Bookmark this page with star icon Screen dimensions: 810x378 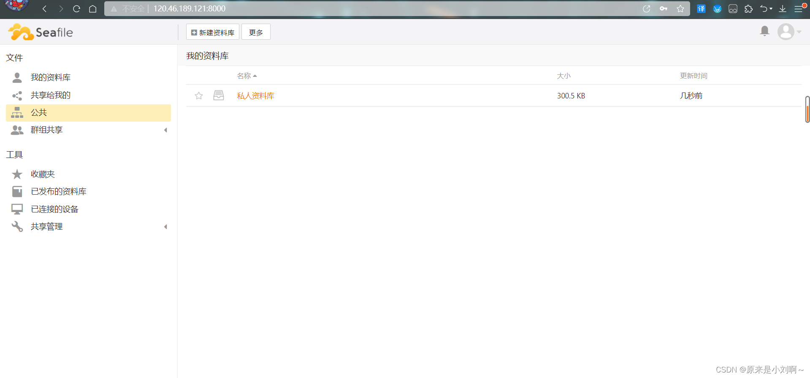tap(680, 8)
